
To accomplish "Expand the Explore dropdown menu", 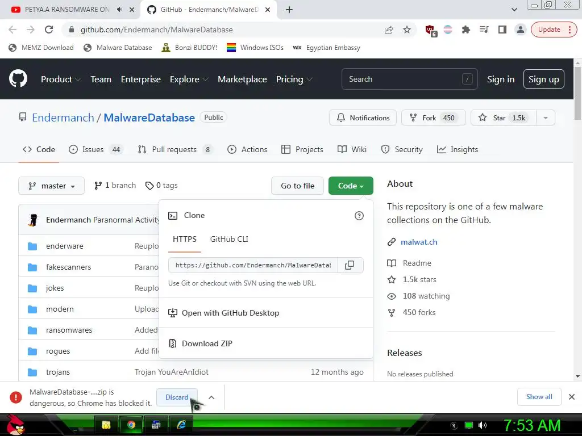I will (x=189, y=79).
